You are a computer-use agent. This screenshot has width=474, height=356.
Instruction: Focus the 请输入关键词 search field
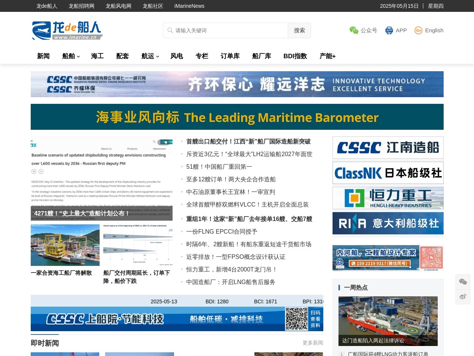click(226, 30)
